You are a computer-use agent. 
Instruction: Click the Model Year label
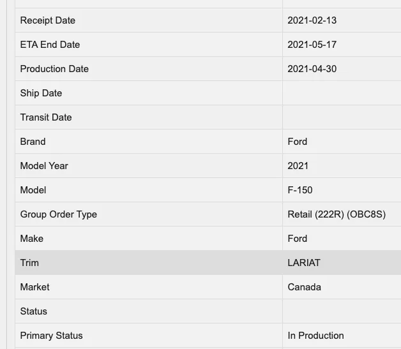(43, 166)
